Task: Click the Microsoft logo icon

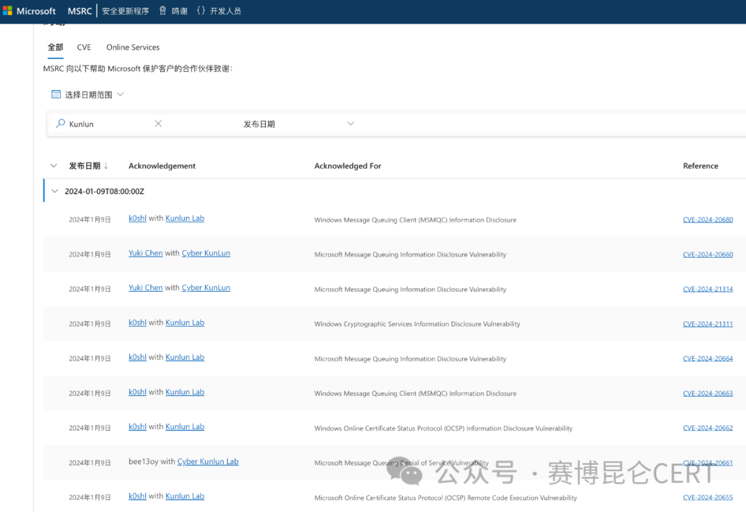Action: [8, 10]
